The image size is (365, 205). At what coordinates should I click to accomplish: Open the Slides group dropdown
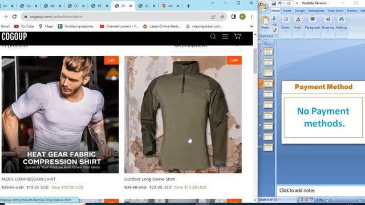[285, 23]
